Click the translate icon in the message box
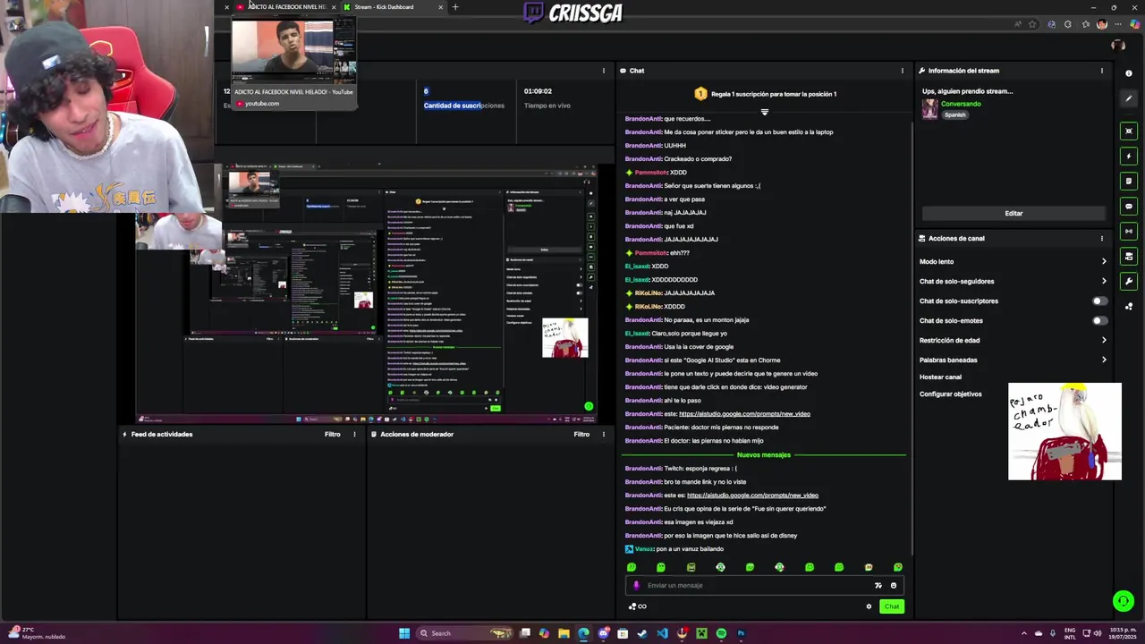 [x=878, y=585]
